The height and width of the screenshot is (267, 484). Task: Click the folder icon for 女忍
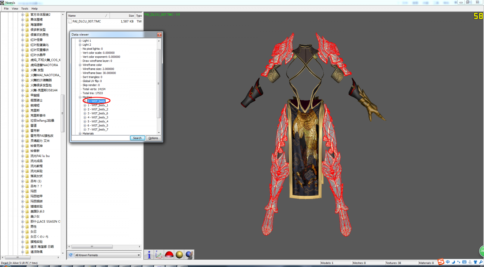(x=27, y=232)
